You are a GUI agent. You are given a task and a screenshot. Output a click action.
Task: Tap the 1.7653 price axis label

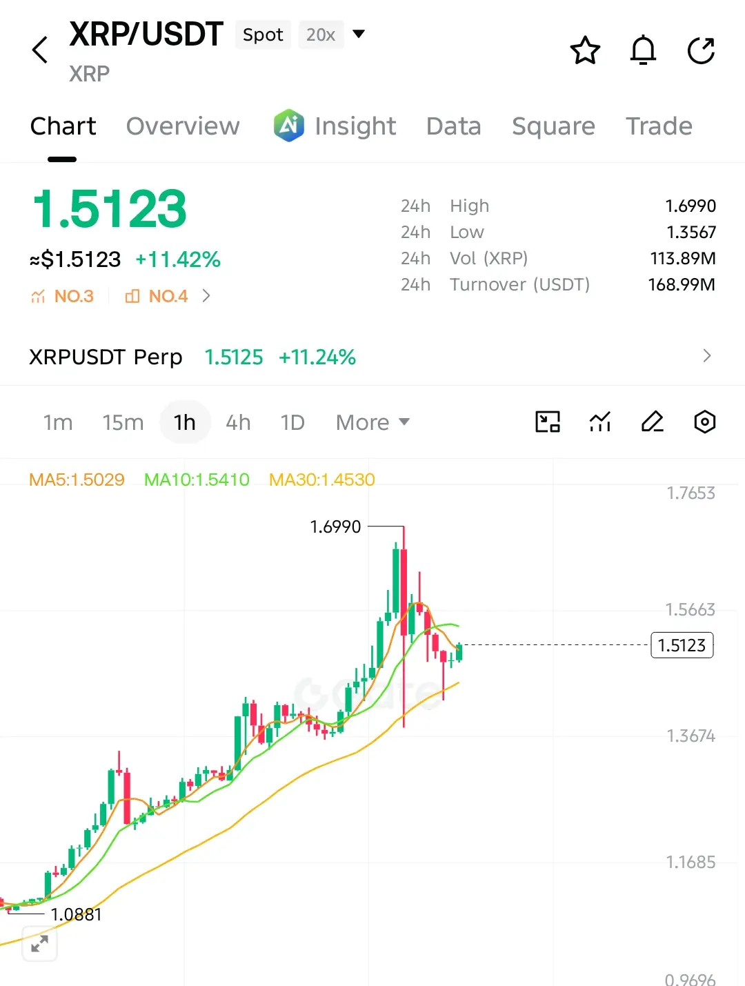click(691, 493)
